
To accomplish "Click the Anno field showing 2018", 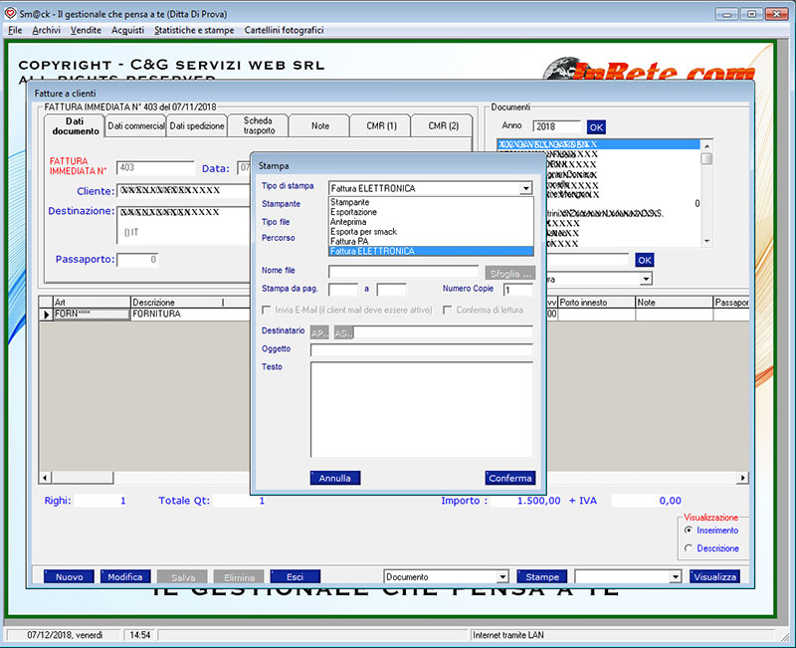I will pos(556,126).
